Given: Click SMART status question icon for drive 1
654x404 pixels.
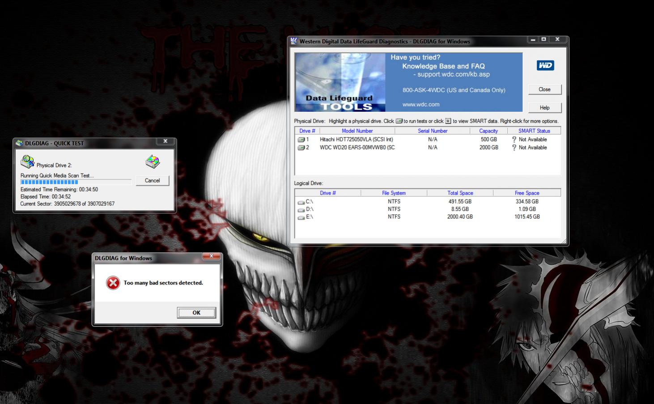Looking at the screenshot, I should pos(514,140).
